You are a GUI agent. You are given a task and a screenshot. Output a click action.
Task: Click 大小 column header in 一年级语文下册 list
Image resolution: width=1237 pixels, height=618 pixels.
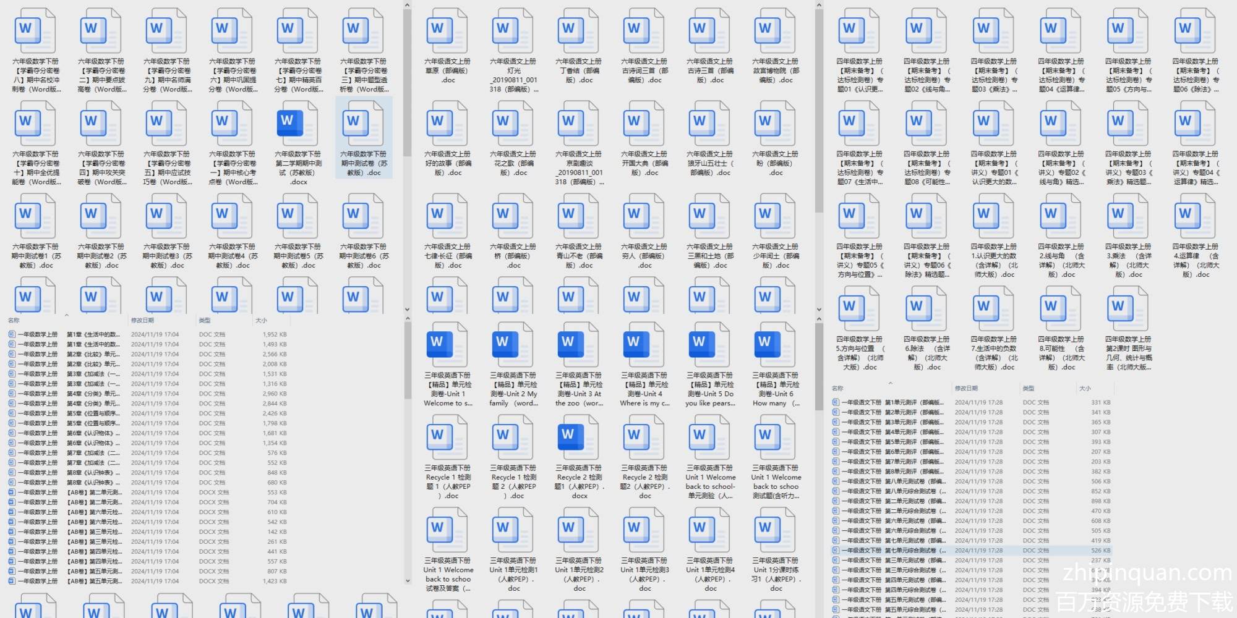[x=1085, y=388]
